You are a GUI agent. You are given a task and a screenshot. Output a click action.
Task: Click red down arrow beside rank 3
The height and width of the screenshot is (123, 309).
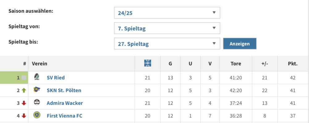(x=24, y=103)
